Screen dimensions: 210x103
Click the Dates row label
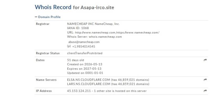click(40, 60)
